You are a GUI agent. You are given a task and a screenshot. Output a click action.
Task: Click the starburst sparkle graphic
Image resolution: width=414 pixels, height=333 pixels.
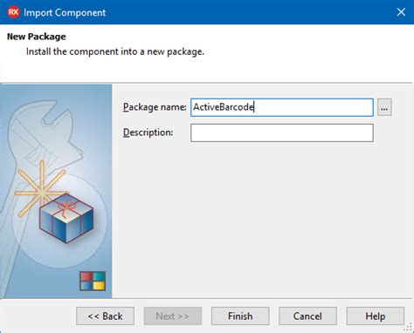40,188
